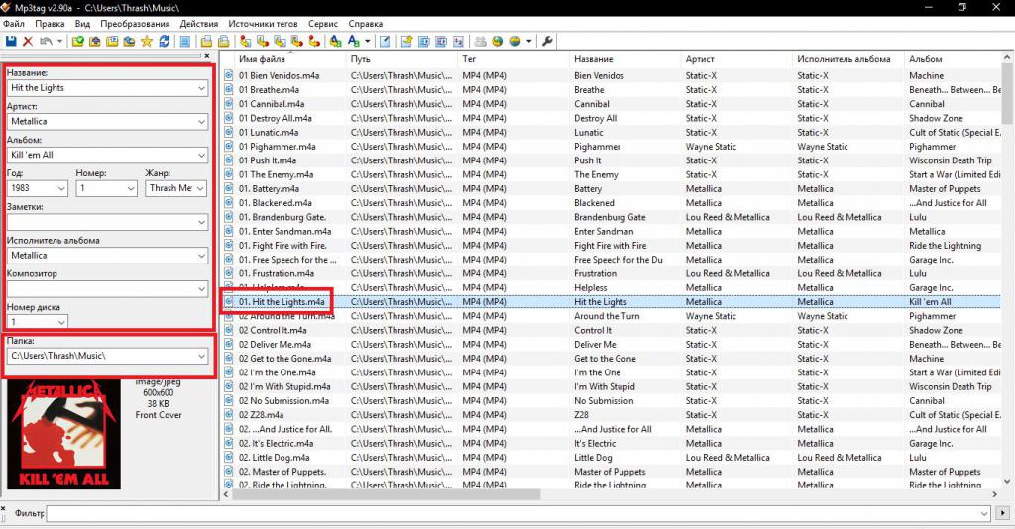Image resolution: width=1015 pixels, height=529 pixels.
Task: Expand the Год dropdown showing 1983
Action: tap(61, 189)
